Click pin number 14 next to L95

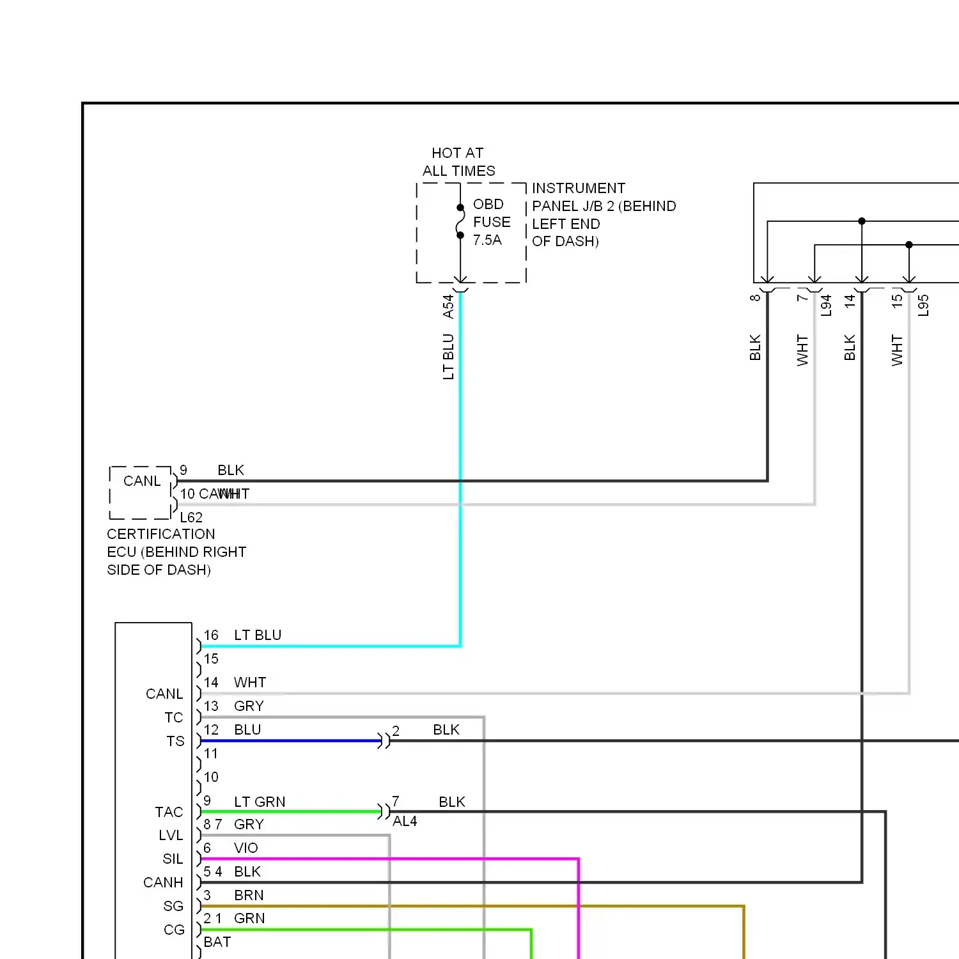coord(850,301)
